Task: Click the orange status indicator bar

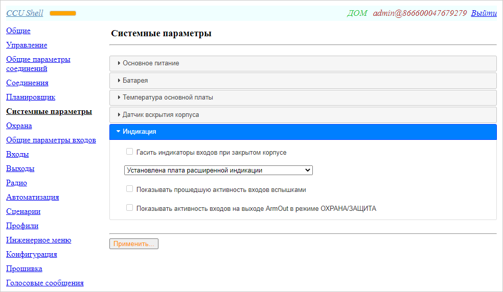Action: tap(63, 13)
